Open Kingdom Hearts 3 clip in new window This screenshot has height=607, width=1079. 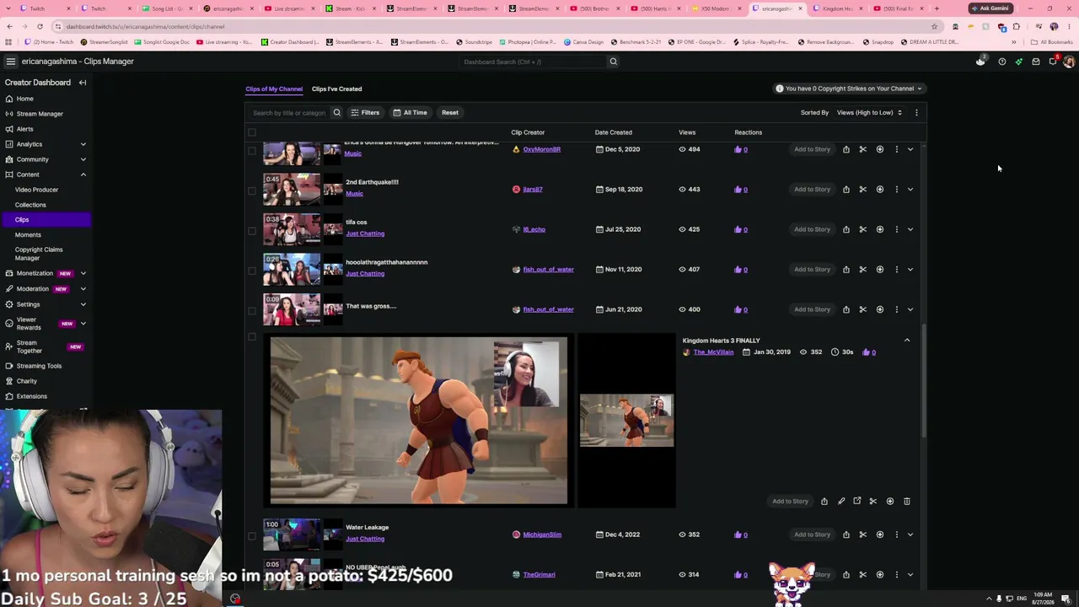[x=857, y=501]
